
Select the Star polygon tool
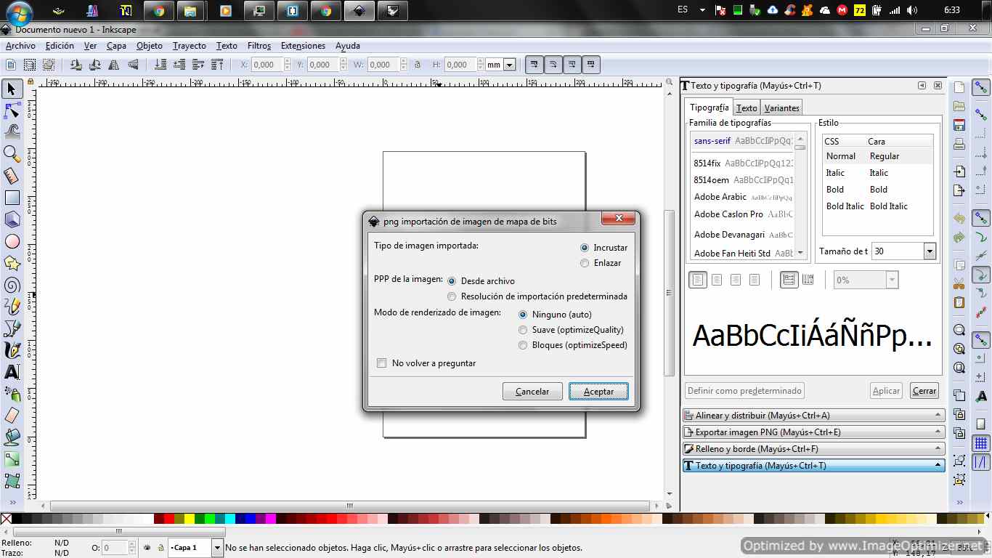pos(12,263)
